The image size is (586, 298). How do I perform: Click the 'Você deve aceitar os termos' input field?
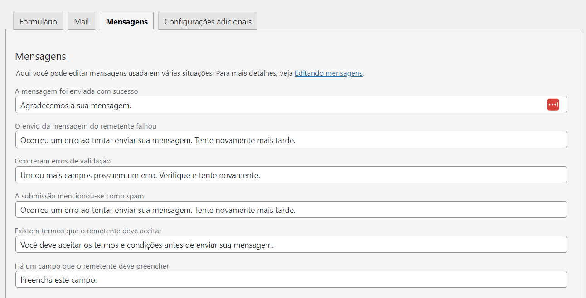click(291, 245)
